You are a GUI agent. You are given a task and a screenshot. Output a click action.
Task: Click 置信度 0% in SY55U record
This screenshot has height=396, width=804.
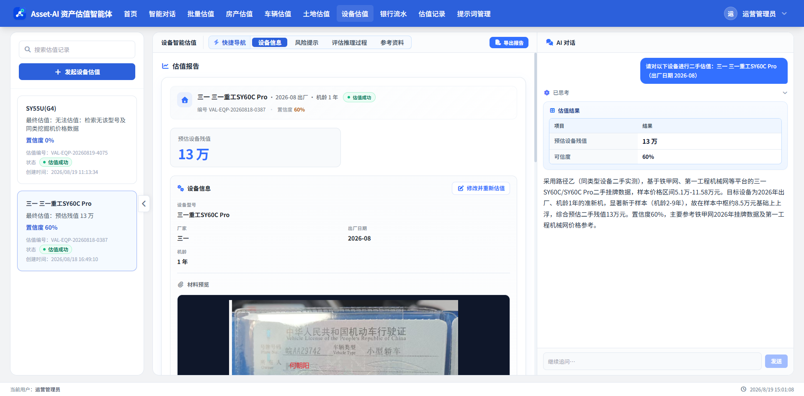click(x=40, y=140)
